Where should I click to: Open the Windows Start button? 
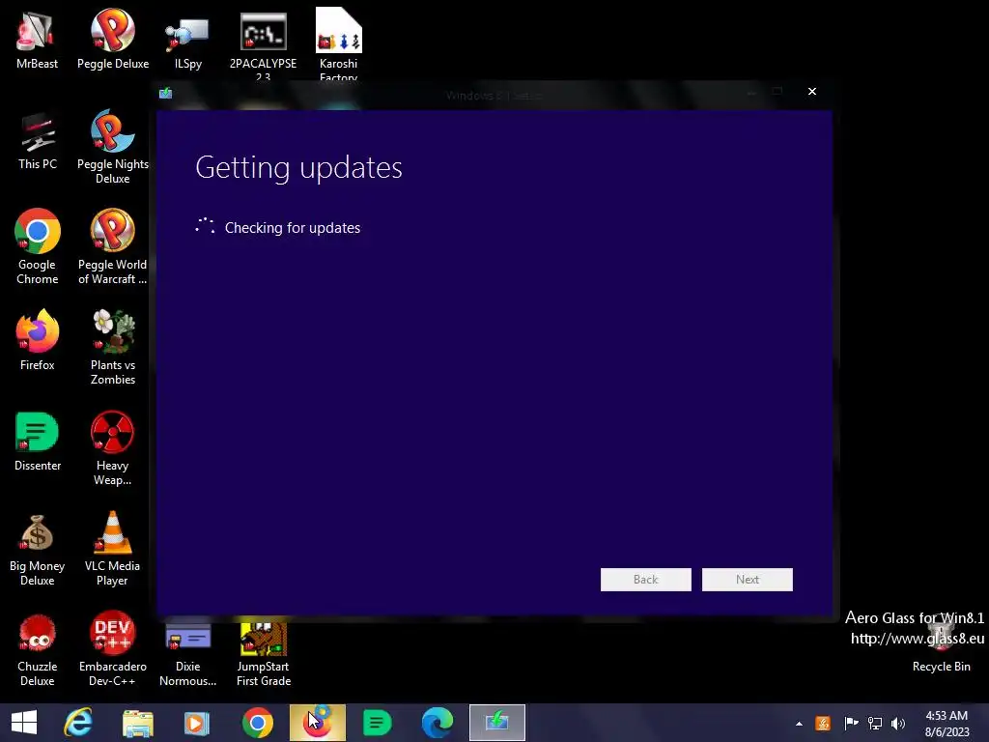[24, 723]
